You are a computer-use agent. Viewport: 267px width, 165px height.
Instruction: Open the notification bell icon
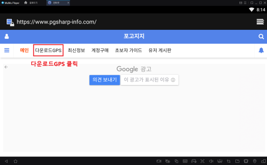[261, 50]
